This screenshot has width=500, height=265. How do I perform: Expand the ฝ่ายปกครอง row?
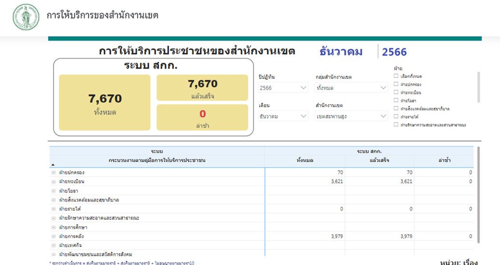pos(54,172)
